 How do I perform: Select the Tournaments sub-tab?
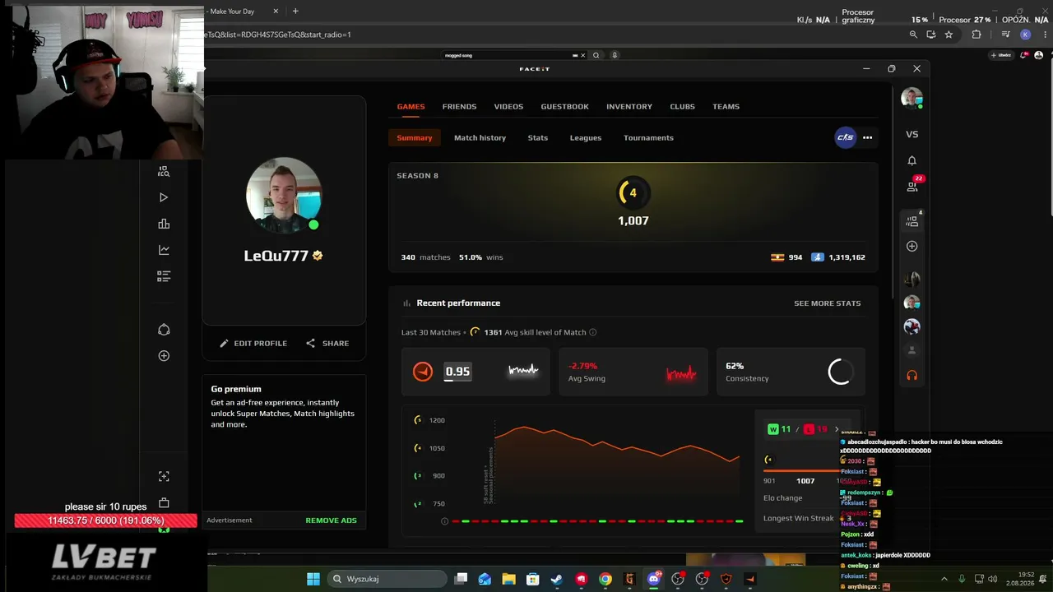tap(648, 137)
